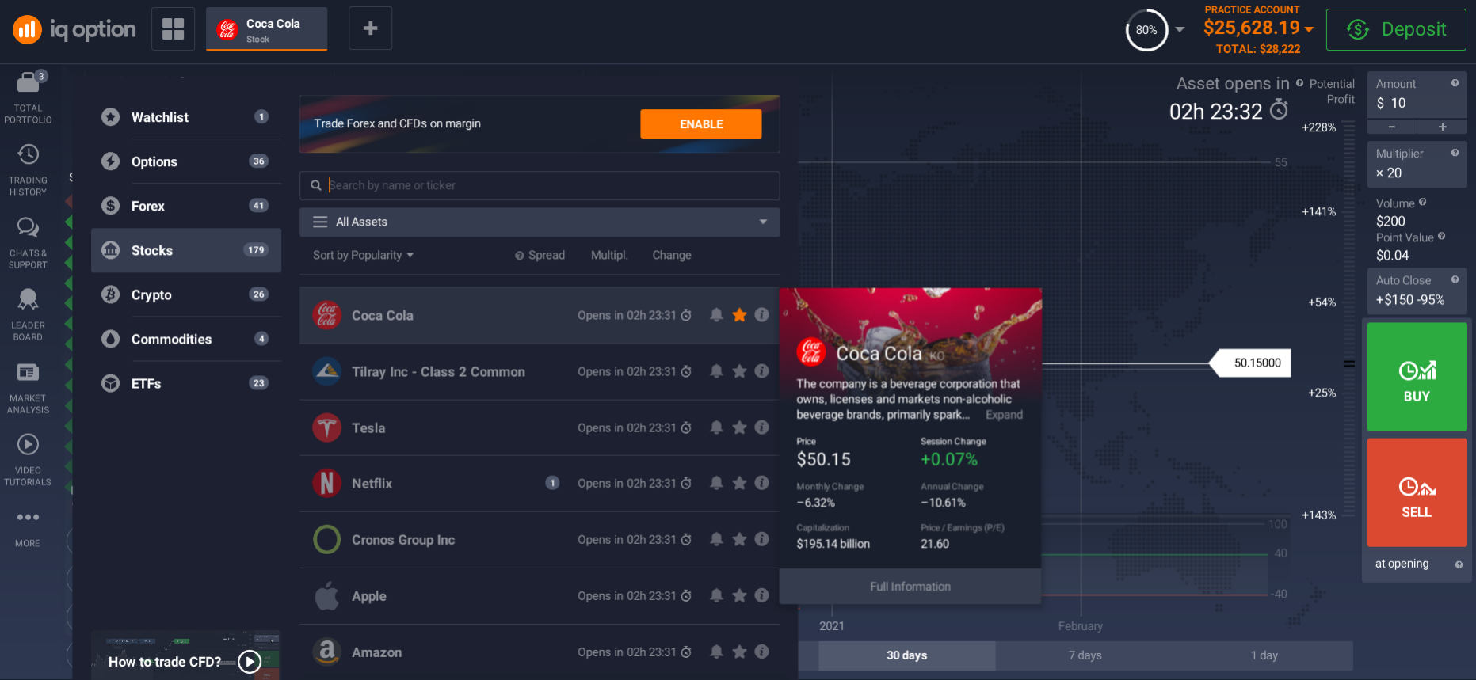This screenshot has height=680, width=1476.
Task: Set a price alert bell for Coca Cola
Action: point(716,315)
